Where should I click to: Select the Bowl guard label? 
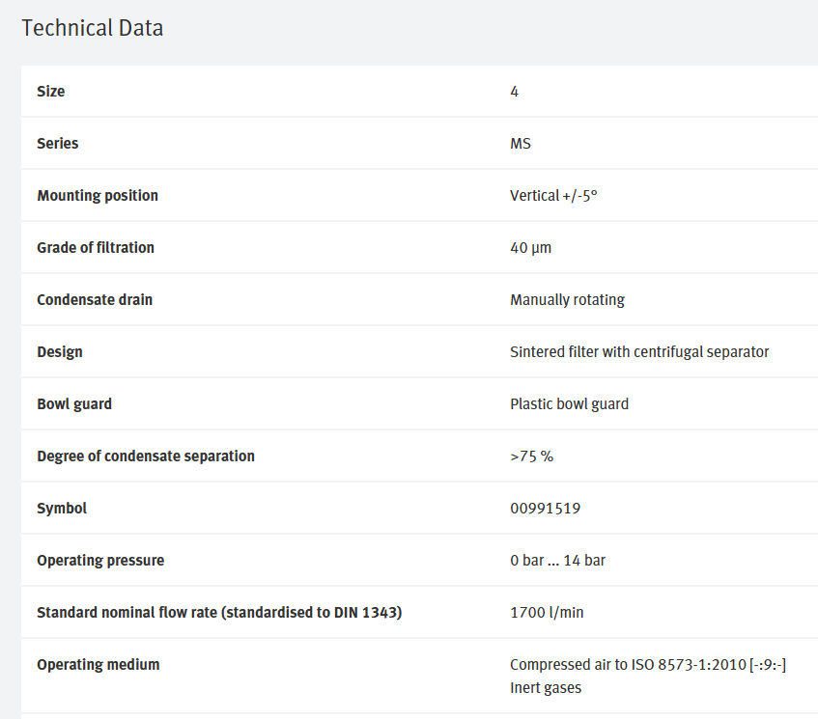click(74, 404)
